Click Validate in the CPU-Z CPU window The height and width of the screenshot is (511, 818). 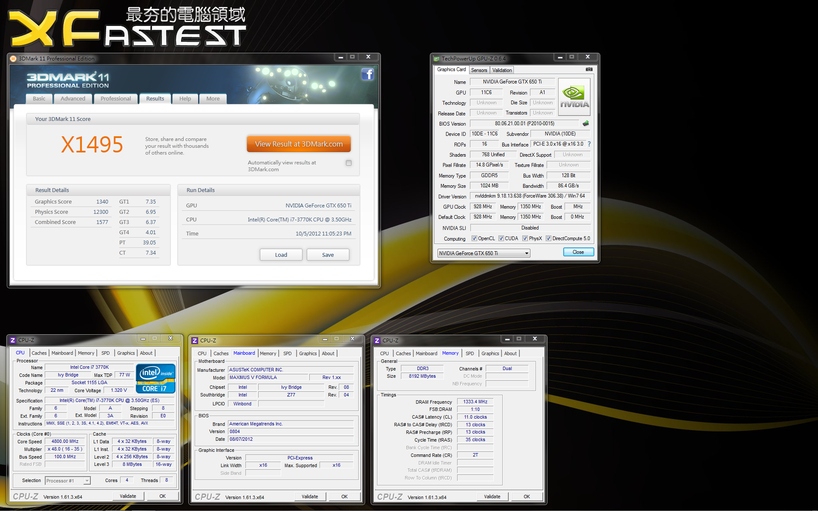click(128, 496)
